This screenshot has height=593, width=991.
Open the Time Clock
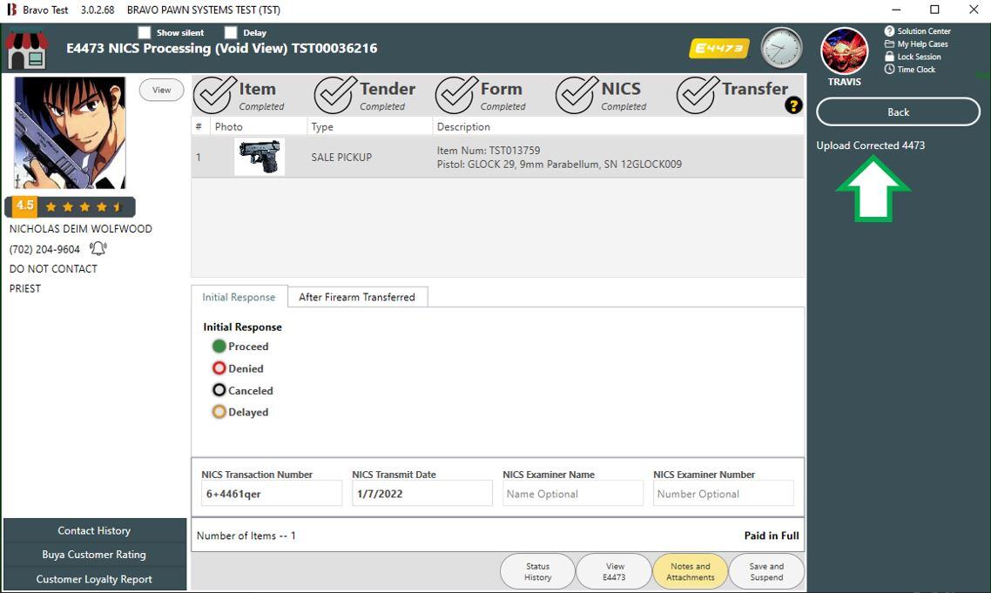point(909,70)
